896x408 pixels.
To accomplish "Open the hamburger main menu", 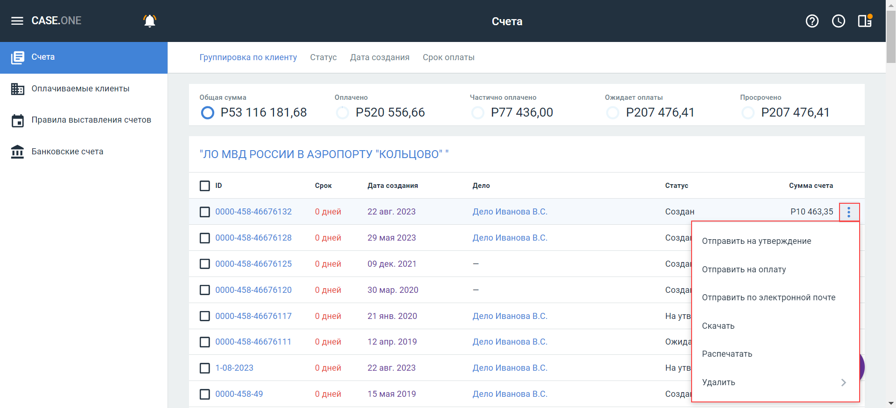I will (x=17, y=21).
